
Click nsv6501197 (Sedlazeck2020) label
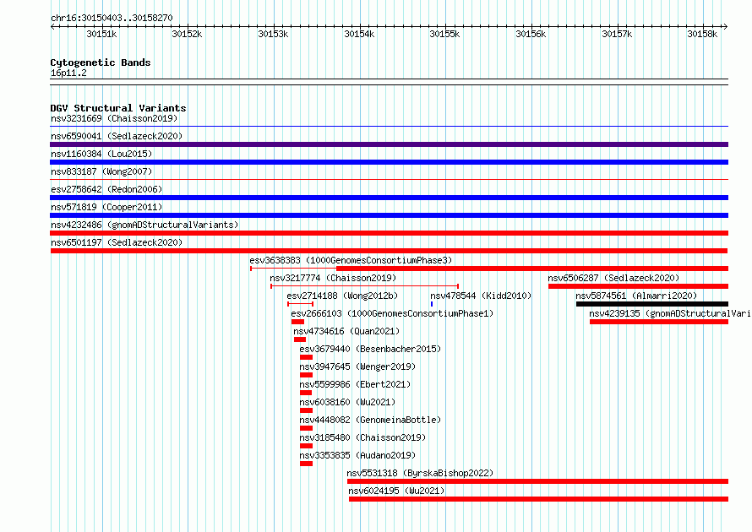click(x=117, y=242)
